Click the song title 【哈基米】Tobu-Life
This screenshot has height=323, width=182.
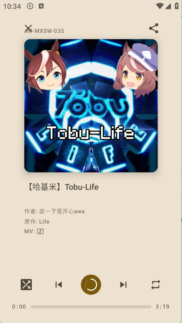tap(63, 187)
